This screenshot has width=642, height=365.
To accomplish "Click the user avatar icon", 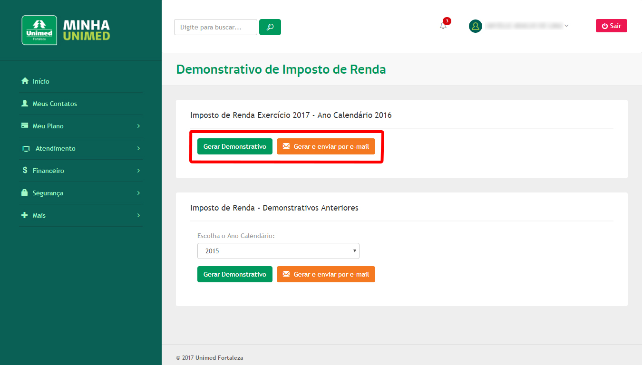I will pos(476,26).
